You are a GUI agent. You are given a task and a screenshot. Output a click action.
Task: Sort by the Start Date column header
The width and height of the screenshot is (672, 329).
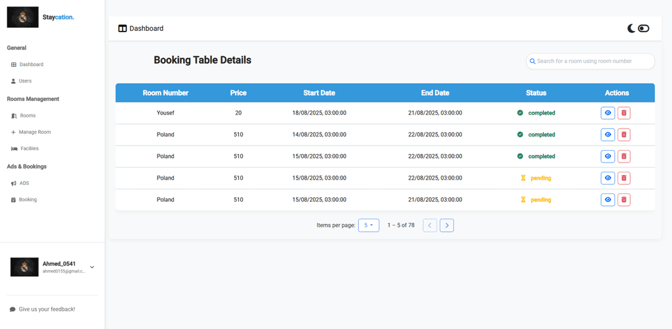[x=319, y=93]
